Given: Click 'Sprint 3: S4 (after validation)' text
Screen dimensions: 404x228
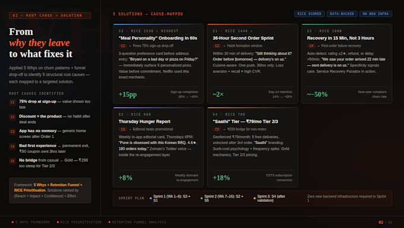Looking at the screenshot, I should click(271, 198).
